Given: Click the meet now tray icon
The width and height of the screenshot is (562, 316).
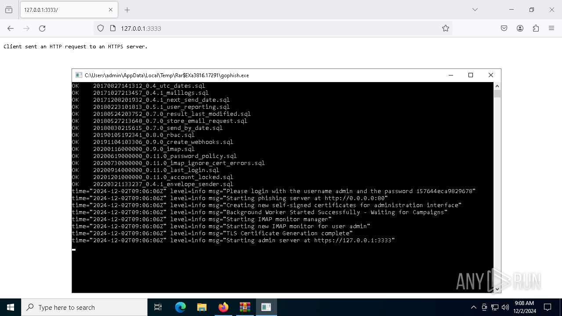Looking at the screenshot, I should point(484,307).
